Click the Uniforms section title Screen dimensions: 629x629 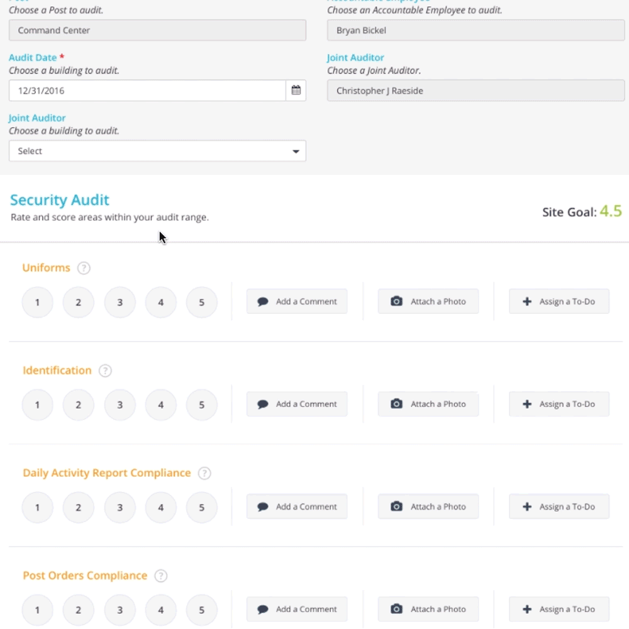(x=46, y=267)
